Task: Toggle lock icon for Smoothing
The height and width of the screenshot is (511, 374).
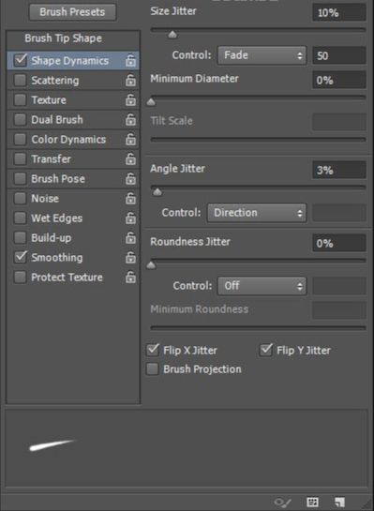Action: (130, 258)
